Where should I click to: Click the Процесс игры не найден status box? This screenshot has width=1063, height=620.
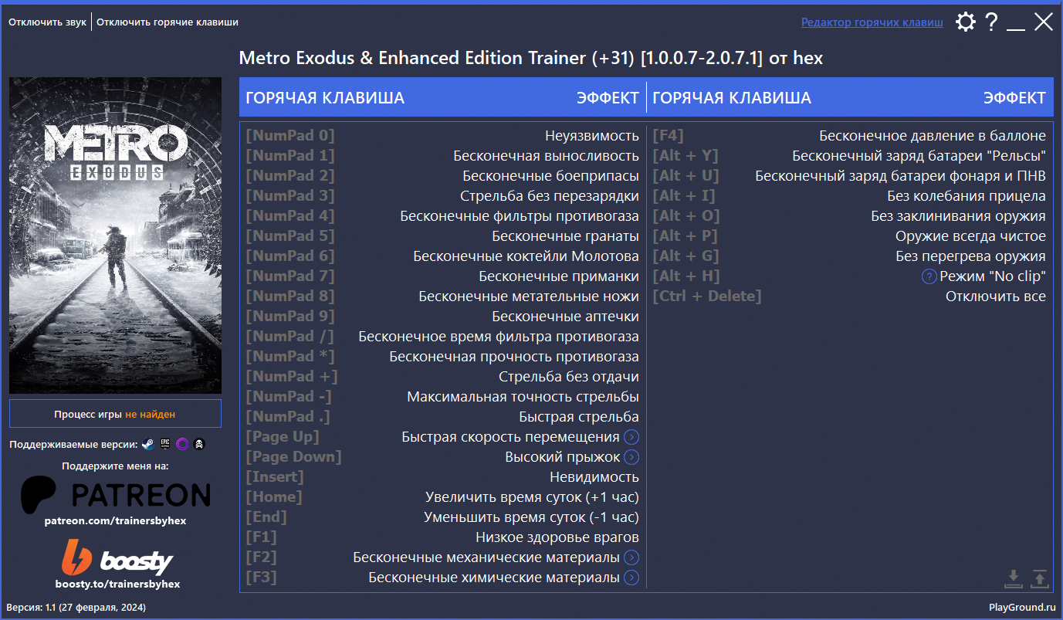115,414
